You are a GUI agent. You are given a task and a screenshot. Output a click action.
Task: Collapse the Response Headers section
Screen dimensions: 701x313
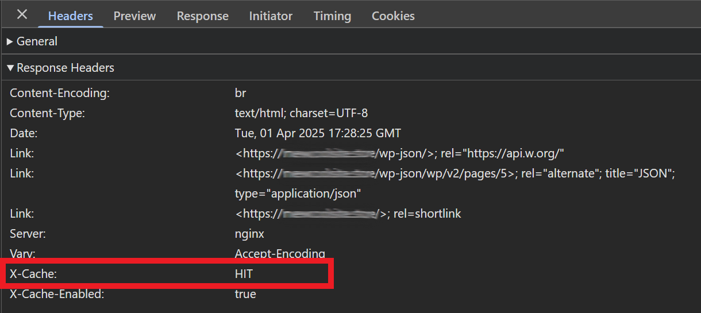(60, 68)
